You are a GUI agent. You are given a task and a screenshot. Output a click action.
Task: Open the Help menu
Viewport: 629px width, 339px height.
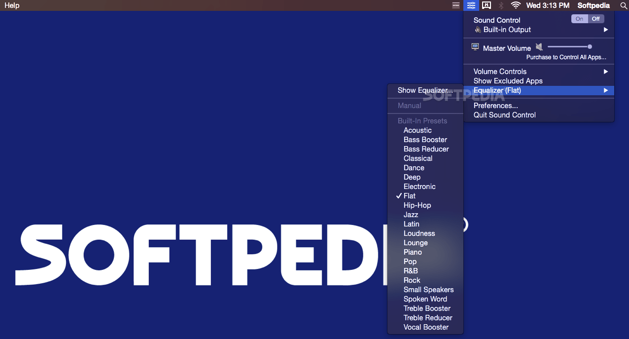click(12, 5)
